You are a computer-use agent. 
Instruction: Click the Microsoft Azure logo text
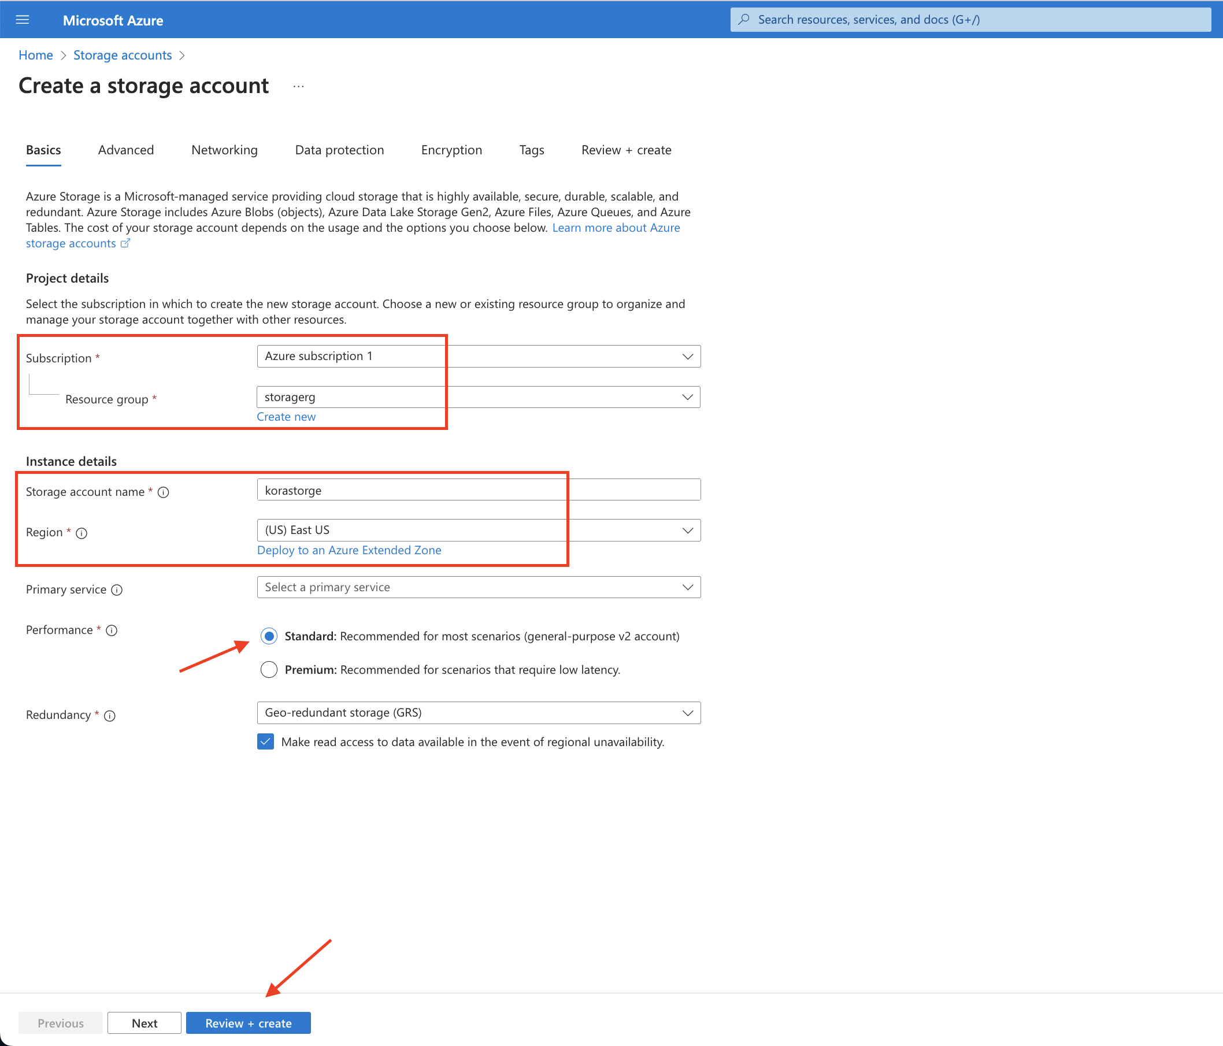click(113, 20)
